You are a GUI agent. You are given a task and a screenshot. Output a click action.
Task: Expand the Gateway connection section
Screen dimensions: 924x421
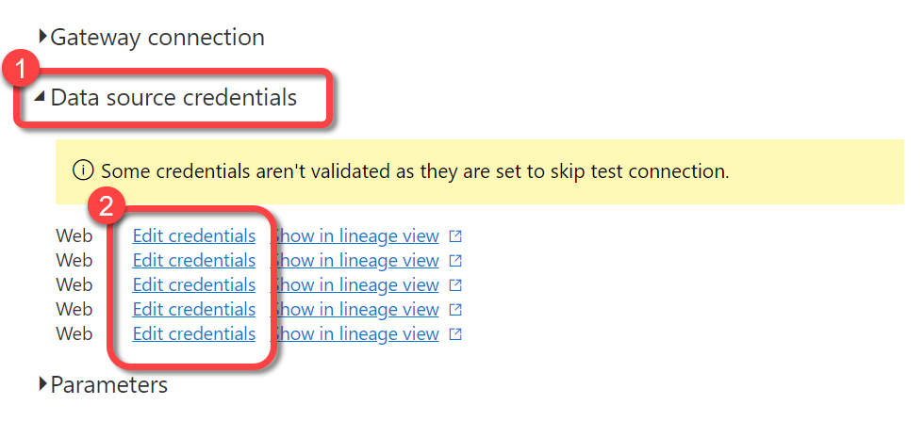point(43,38)
